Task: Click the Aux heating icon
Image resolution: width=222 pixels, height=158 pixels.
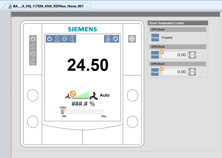Action: click(108, 39)
